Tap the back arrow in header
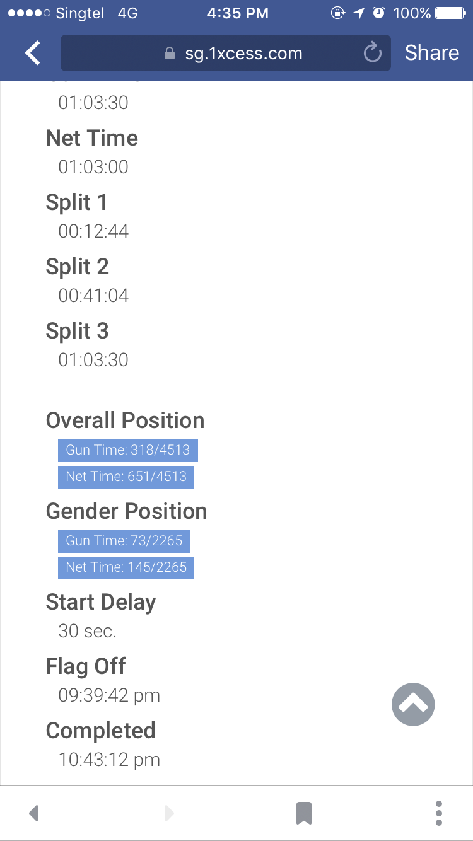473x841 pixels. click(x=33, y=53)
